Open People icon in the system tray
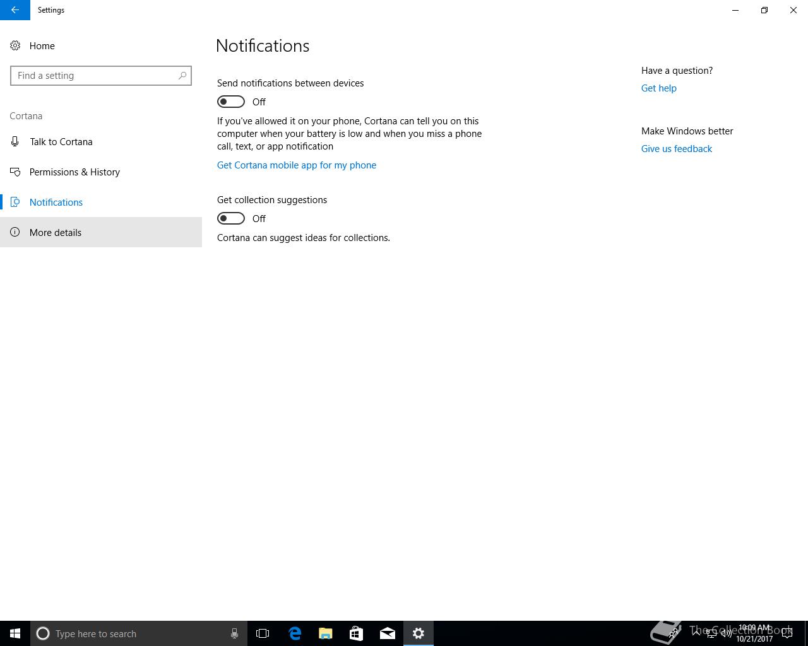The height and width of the screenshot is (646, 808). point(675,633)
